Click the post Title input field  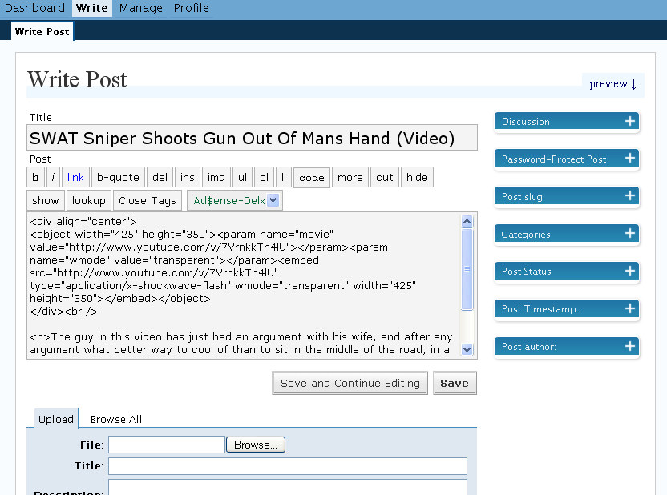point(252,138)
